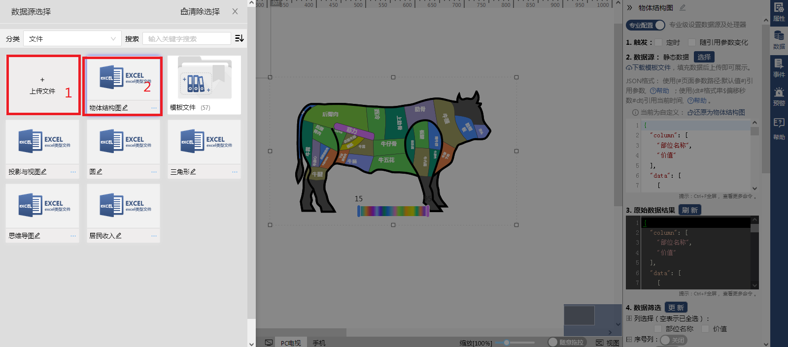Open the 属性 properties panel icon

pyautogui.click(x=779, y=12)
